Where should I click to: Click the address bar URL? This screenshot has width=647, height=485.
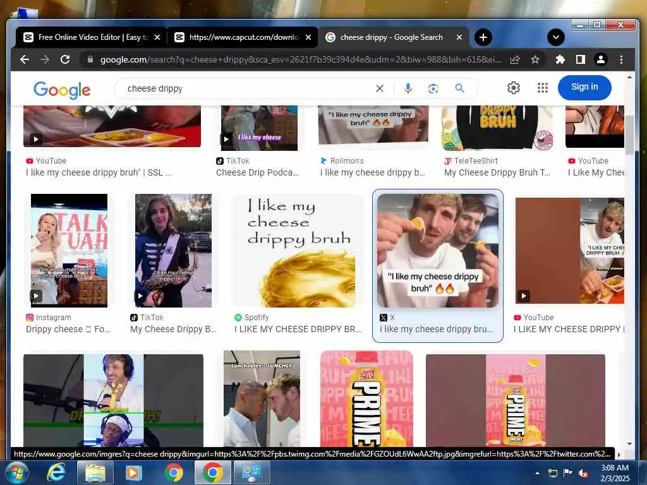tap(301, 60)
